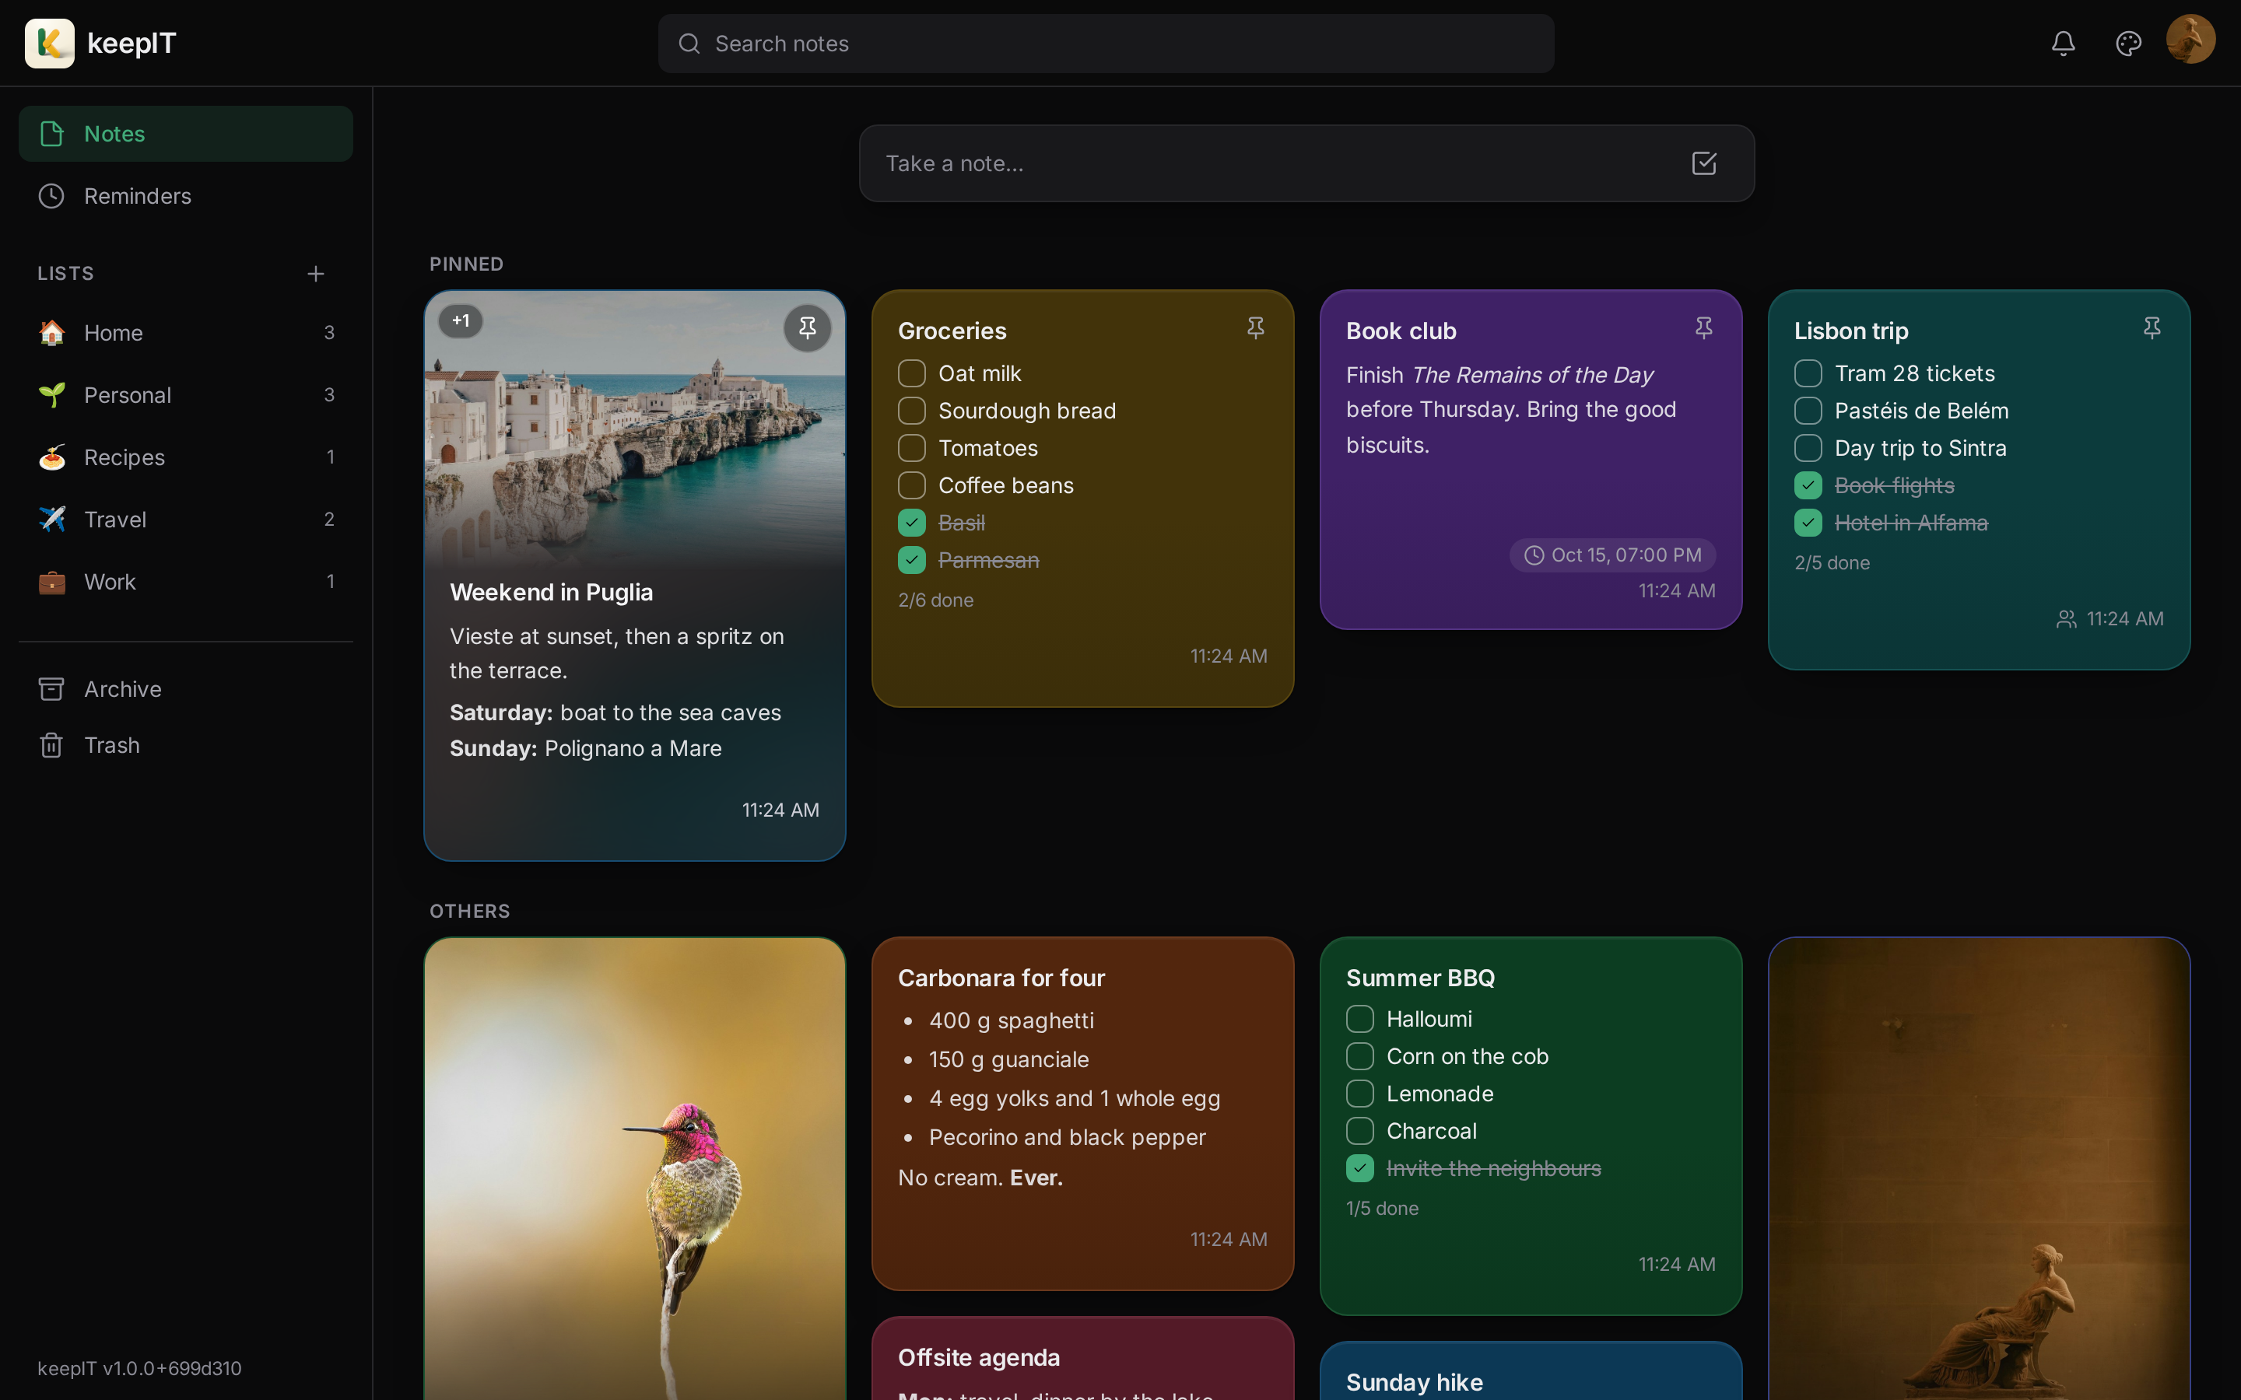2241x1400 pixels.
Task: Check the Charcoal item
Action: [x=1359, y=1132]
